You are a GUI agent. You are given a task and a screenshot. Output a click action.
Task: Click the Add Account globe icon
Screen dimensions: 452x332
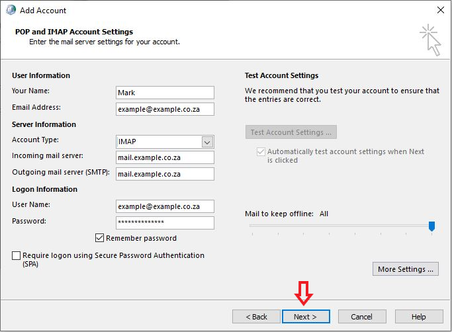[11, 10]
